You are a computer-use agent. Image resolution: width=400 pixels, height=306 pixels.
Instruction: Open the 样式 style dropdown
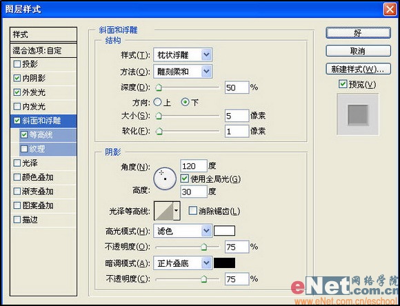click(183, 55)
